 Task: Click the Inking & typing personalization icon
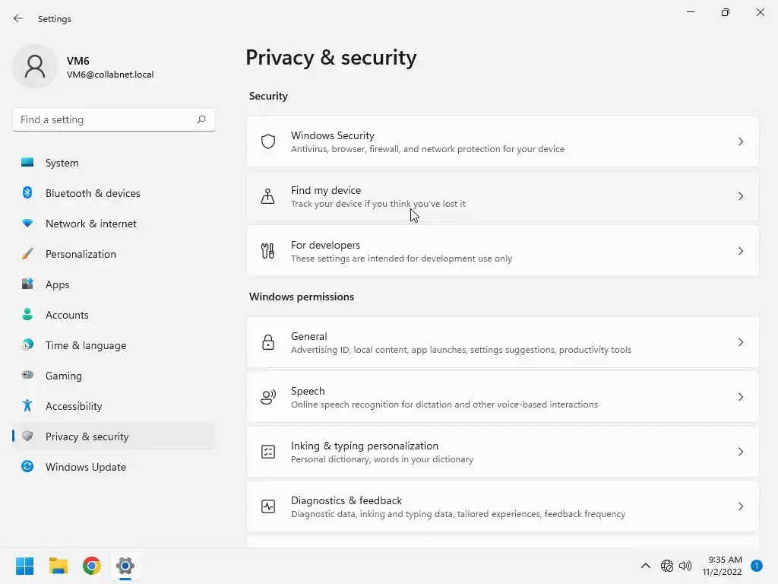pyautogui.click(x=268, y=452)
